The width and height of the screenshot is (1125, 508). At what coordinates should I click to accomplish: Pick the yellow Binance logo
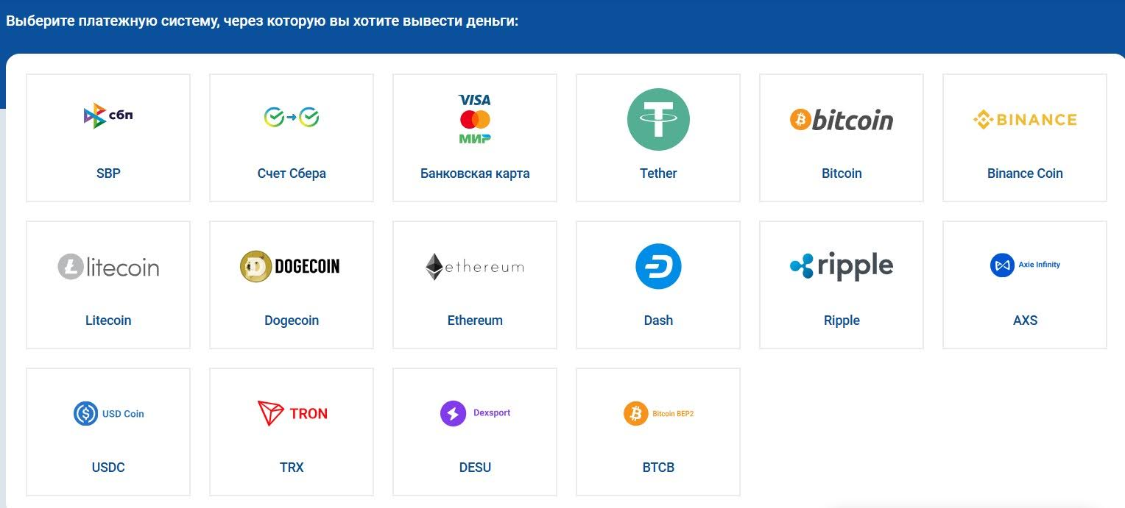[1025, 119]
